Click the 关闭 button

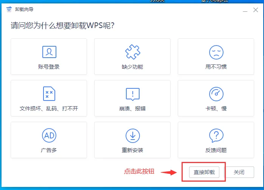[239, 172]
